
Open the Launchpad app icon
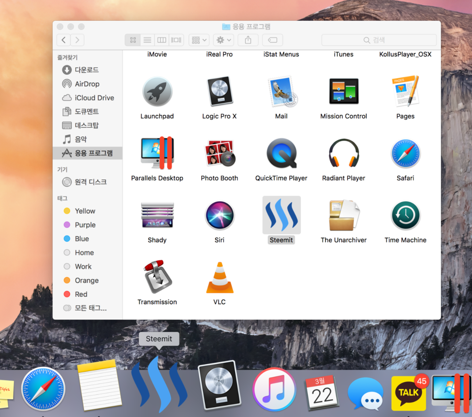tap(157, 92)
